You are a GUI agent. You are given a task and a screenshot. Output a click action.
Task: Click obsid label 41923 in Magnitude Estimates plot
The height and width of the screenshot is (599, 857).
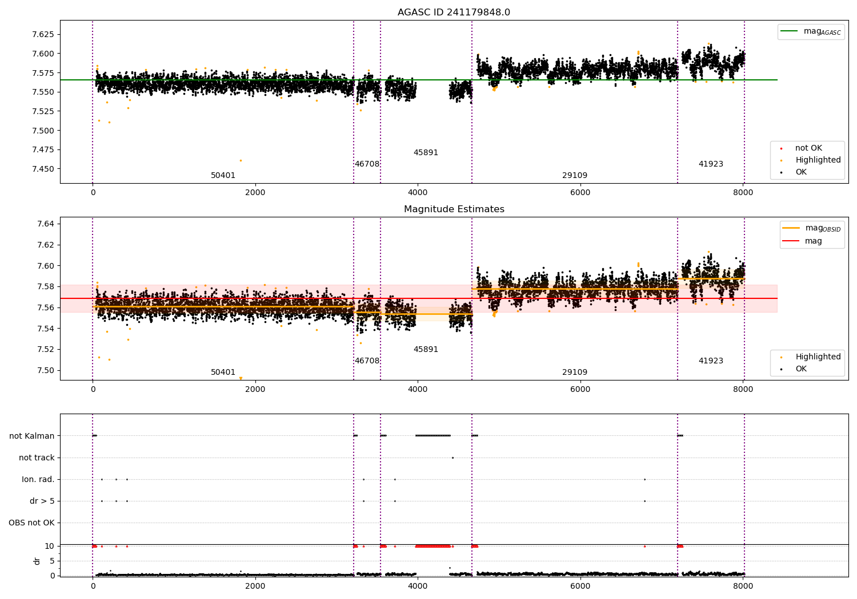click(x=711, y=361)
